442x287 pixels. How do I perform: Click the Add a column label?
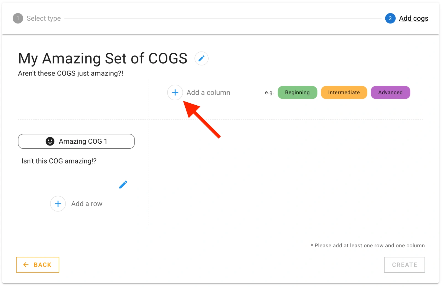click(x=209, y=92)
